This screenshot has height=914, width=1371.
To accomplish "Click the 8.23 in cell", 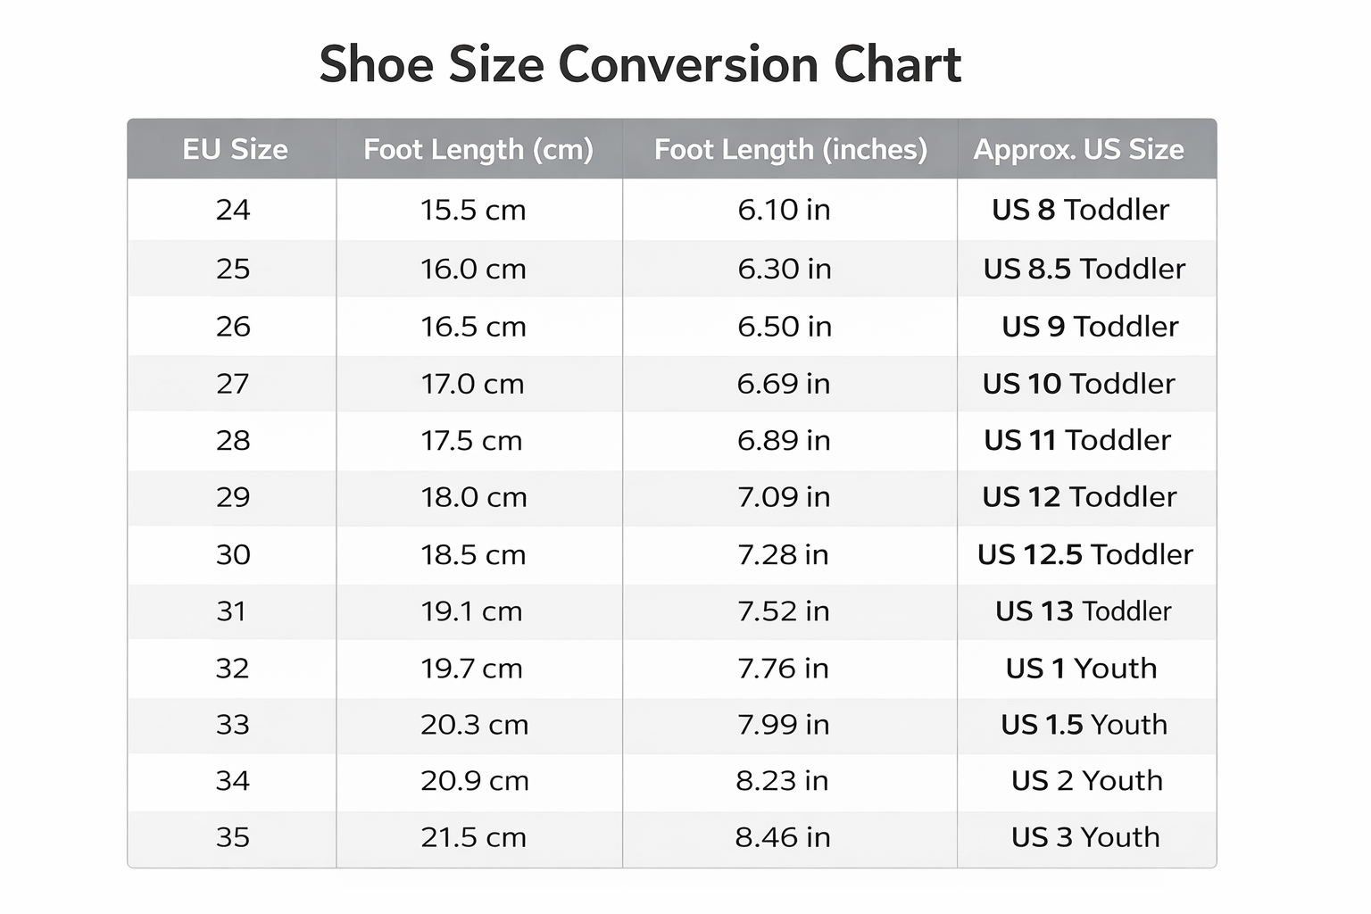I will point(782,781).
